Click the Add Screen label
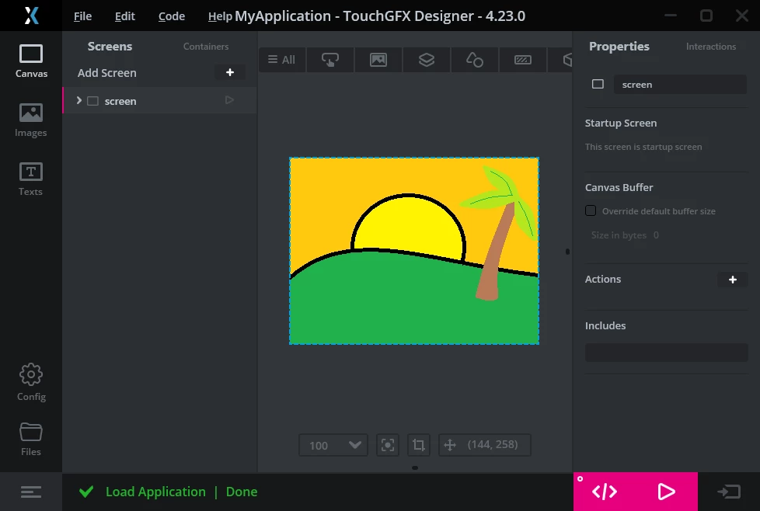760x511 pixels. point(107,73)
